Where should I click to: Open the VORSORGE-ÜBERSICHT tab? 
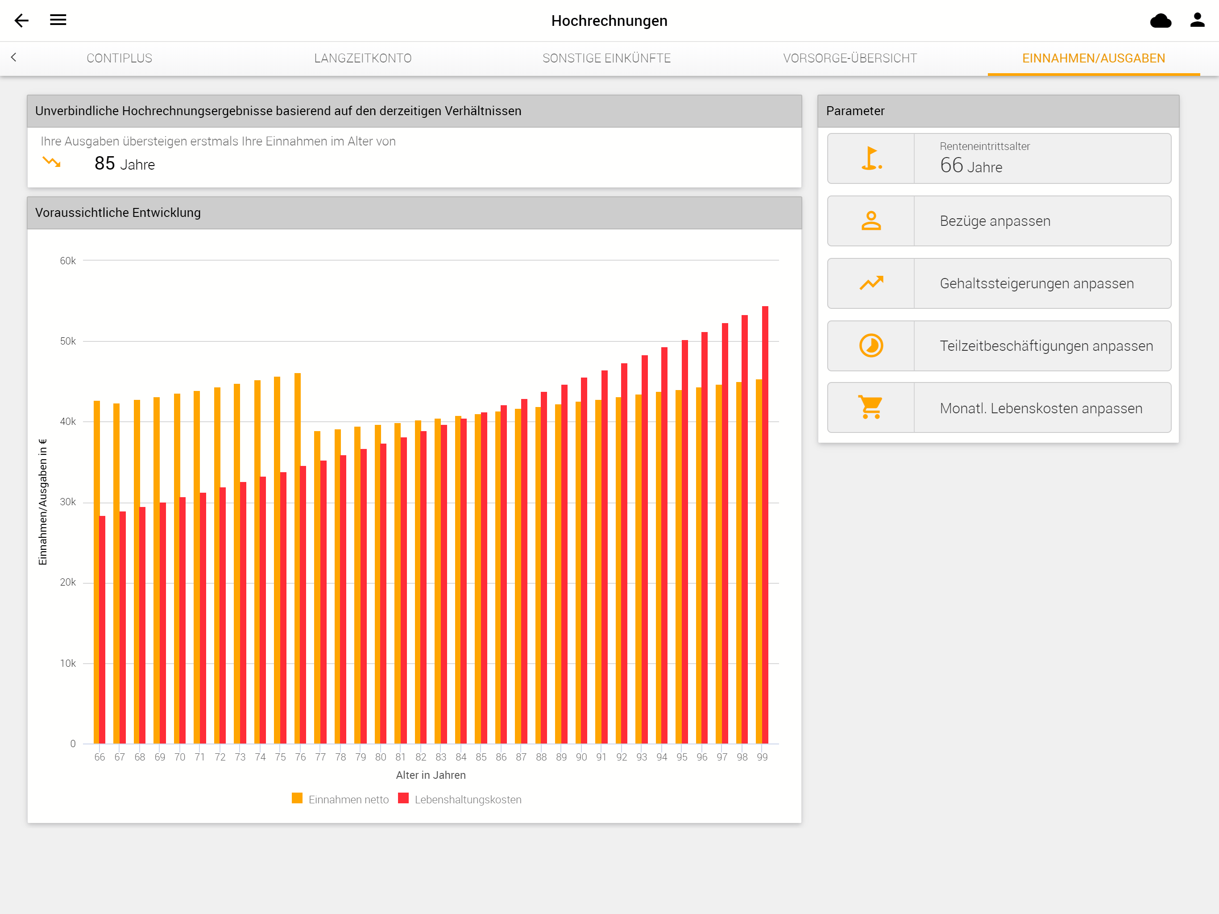850,58
